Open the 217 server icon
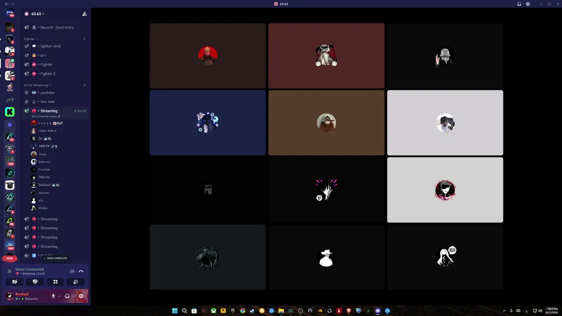Screen dimensions: 562x316 click(10, 100)
